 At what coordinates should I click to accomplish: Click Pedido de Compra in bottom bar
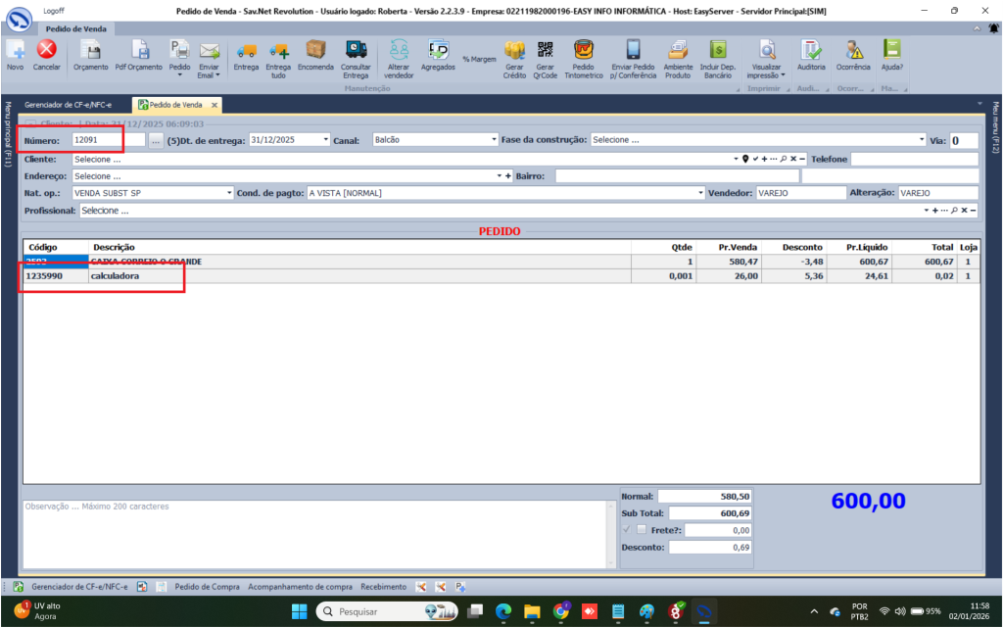207,587
